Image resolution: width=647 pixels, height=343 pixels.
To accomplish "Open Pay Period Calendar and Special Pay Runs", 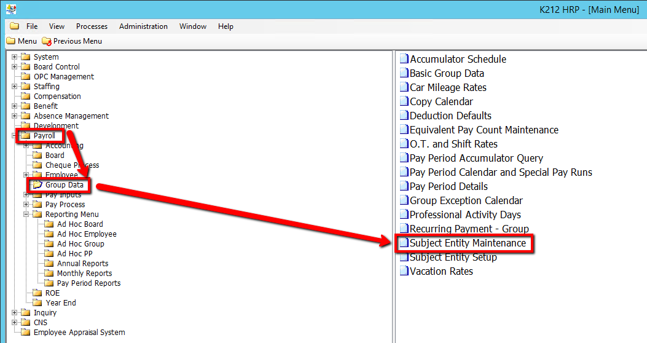I will [x=501, y=173].
